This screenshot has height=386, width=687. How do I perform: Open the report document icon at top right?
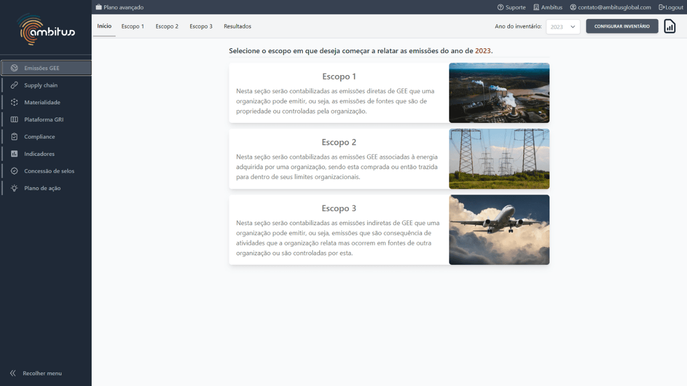pyautogui.click(x=670, y=26)
